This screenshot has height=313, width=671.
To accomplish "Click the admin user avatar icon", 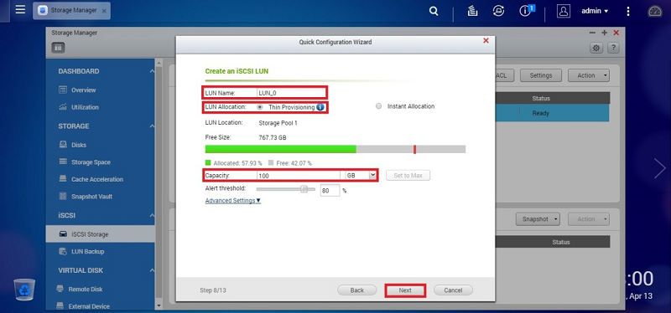I will click(x=563, y=11).
